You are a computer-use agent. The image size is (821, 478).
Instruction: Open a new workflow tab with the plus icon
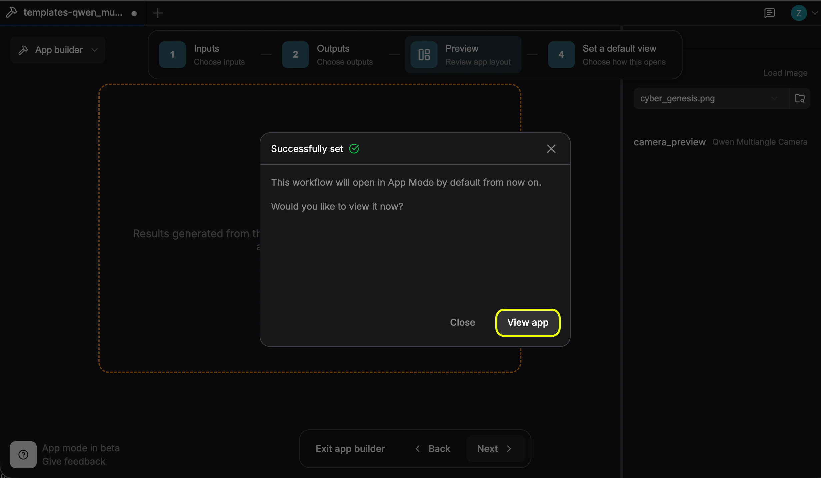click(157, 13)
